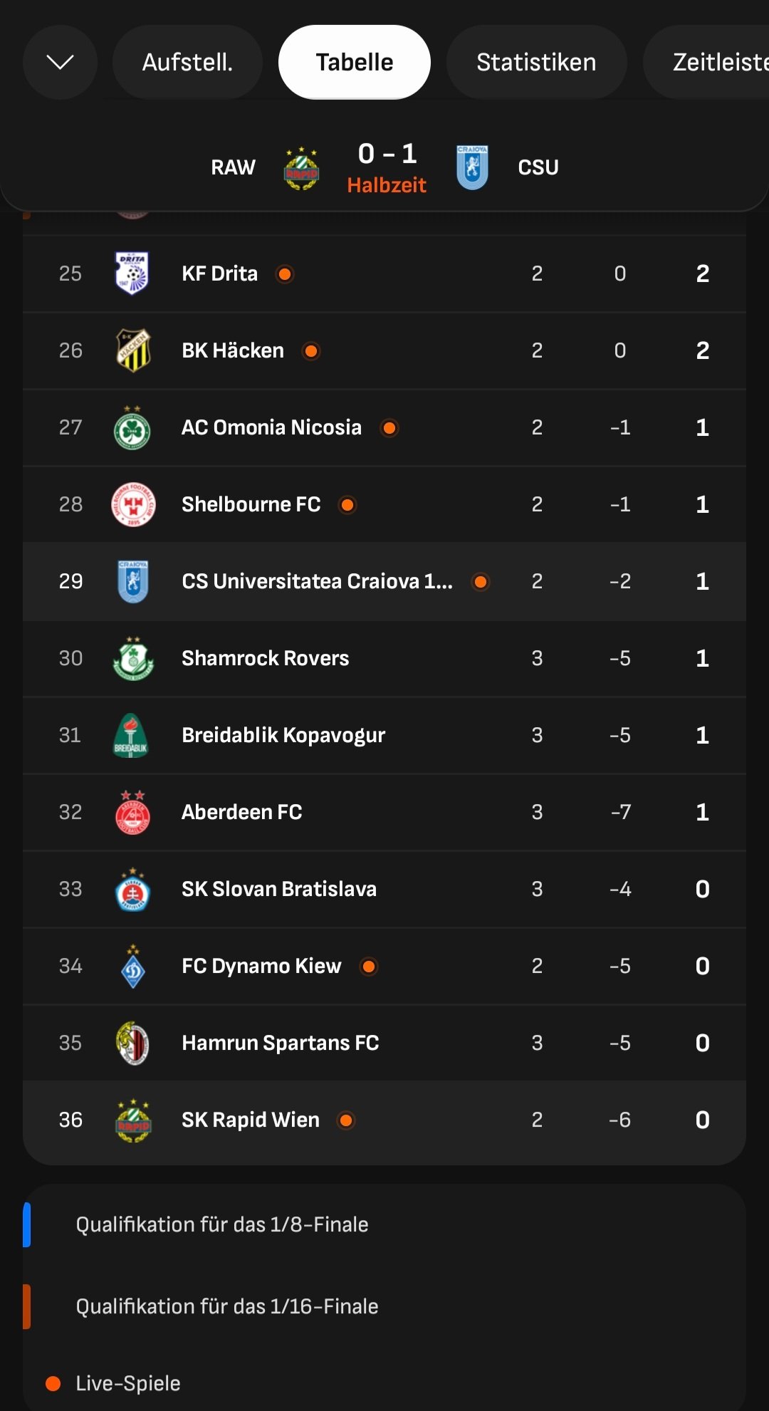Select the Tabelle tab
The height and width of the screenshot is (1411, 769).
coord(355,62)
